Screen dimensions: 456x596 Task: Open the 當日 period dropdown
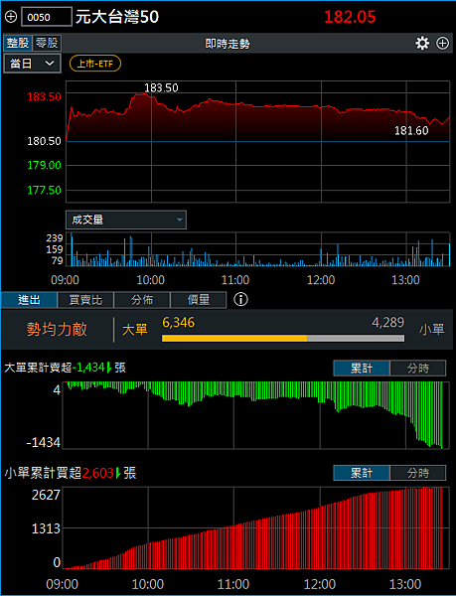pos(33,64)
